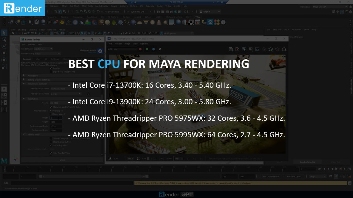The width and height of the screenshot is (353, 198).
Task: Click the Close button in Render Settings
Action: [x=62, y=160]
